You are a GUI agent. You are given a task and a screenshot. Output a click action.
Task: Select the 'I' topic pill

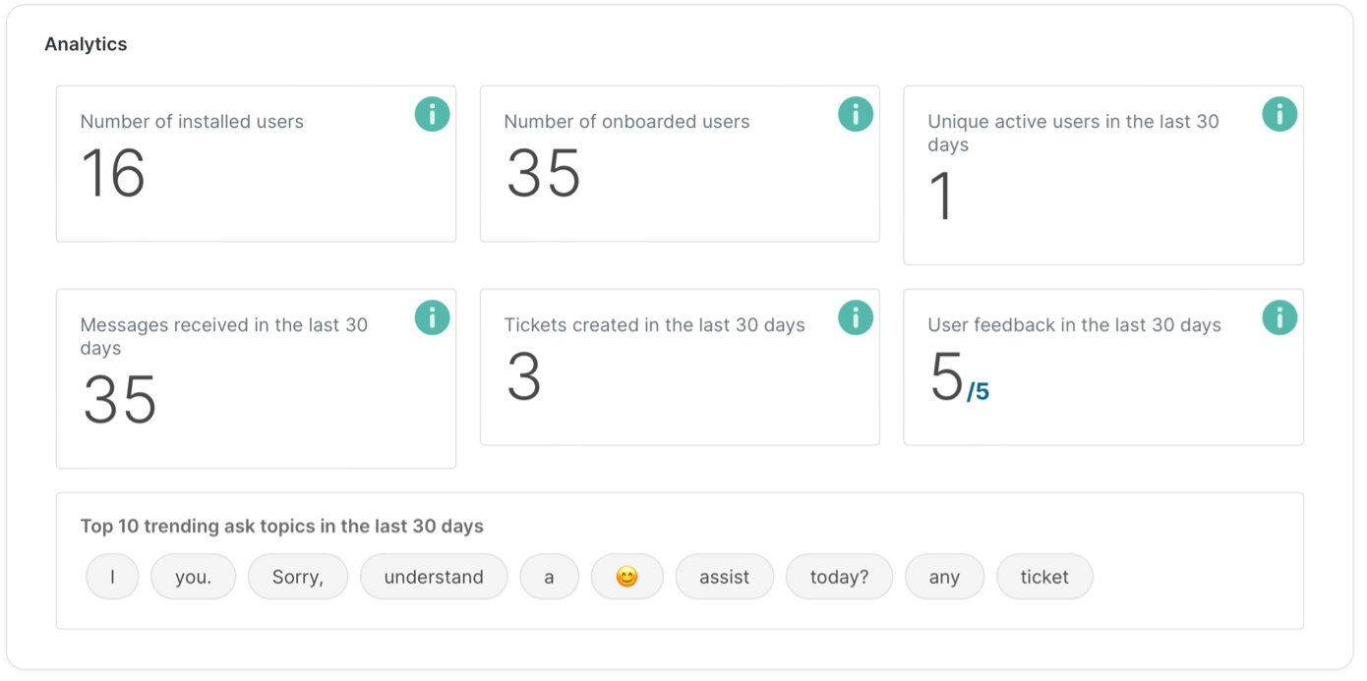[x=112, y=577]
